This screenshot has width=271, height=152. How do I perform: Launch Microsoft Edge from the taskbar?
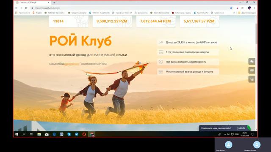pyautogui.click(x=54, y=134)
